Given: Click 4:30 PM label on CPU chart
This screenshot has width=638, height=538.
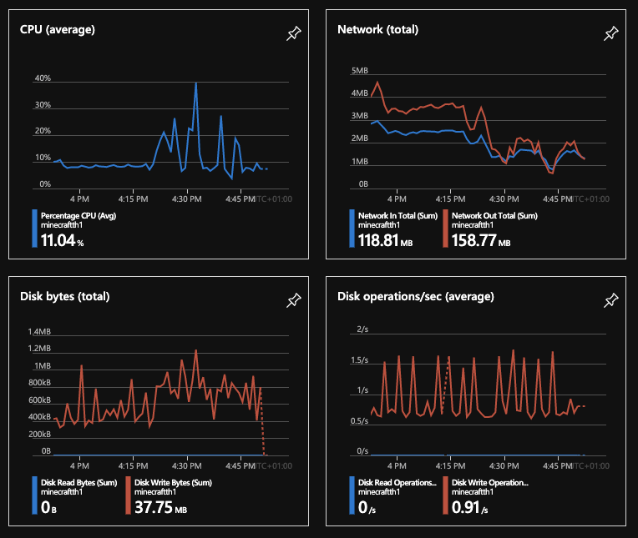Looking at the screenshot, I should pyautogui.click(x=186, y=199).
